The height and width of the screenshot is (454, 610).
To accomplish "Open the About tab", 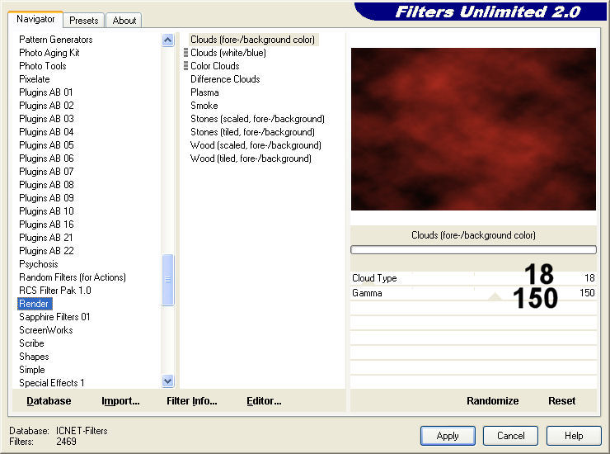I will click(124, 21).
